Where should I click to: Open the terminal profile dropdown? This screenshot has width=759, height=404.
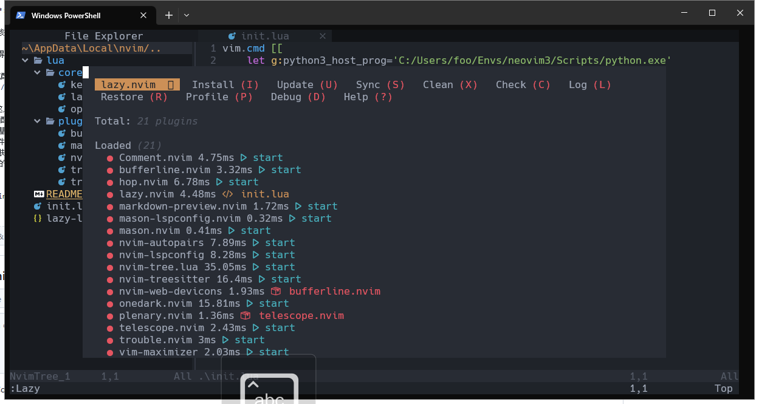coord(187,15)
